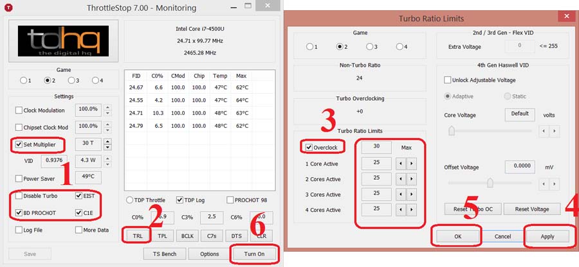Decrease 4 Cores Active ratio with left arrow
Screen dimensions: 579x267
click(x=401, y=211)
